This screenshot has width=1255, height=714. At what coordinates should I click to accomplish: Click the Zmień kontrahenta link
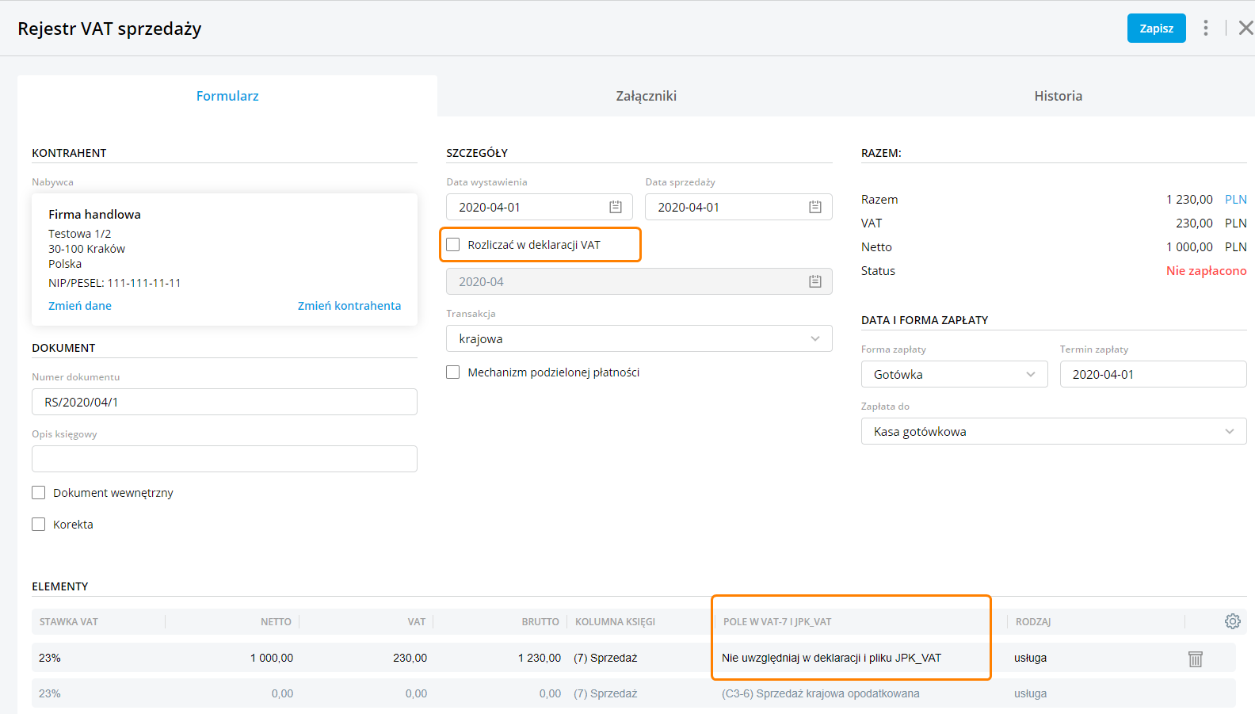click(x=349, y=306)
